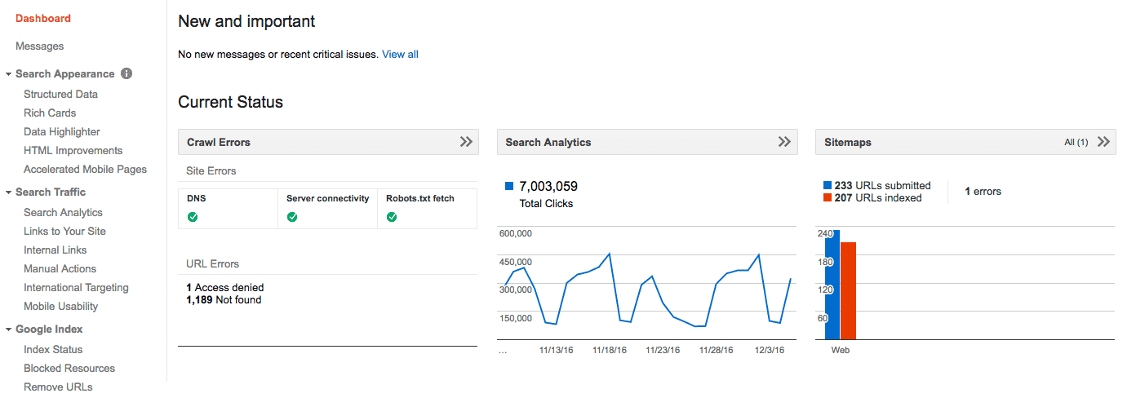1136x398 pixels.
Task: Open Search Analytics via double-arrow icon
Action: click(784, 142)
